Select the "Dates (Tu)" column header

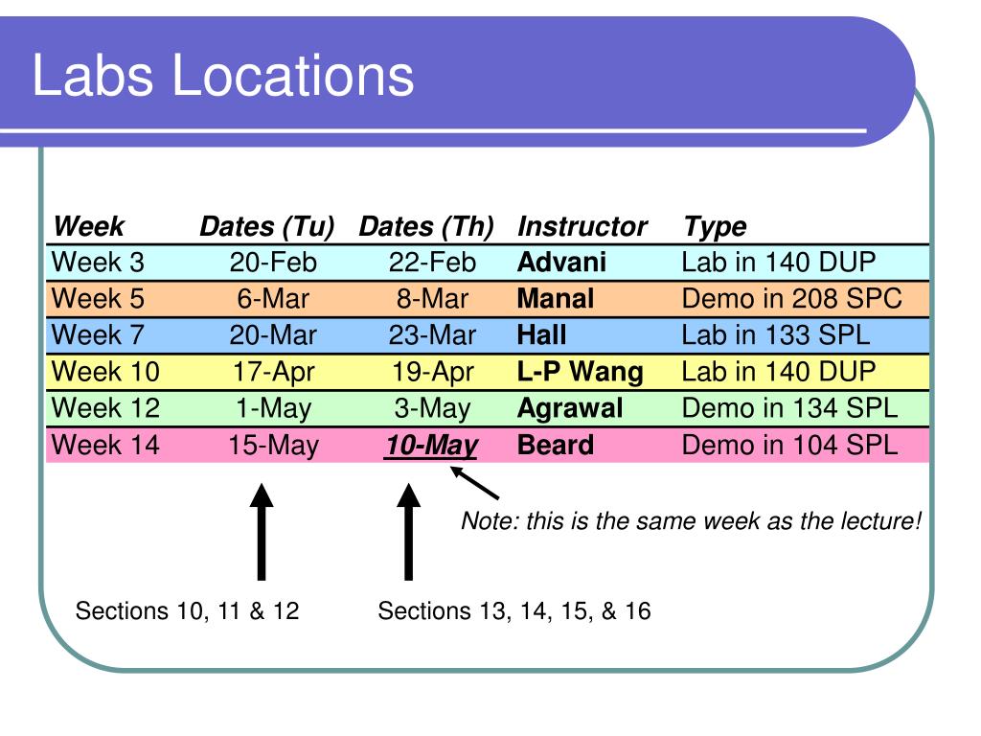[x=267, y=226]
